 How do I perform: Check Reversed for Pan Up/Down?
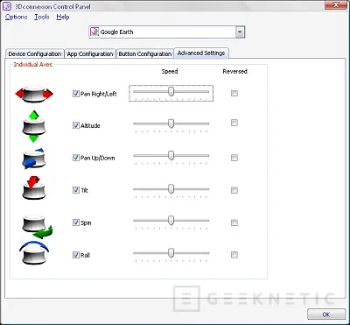pyautogui.click(x=234, y=158)
